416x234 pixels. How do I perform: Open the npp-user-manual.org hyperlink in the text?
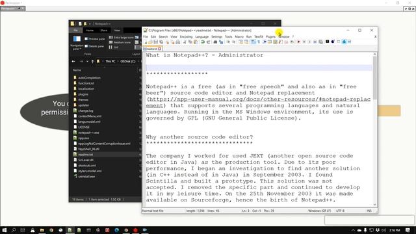coord(260,99)
